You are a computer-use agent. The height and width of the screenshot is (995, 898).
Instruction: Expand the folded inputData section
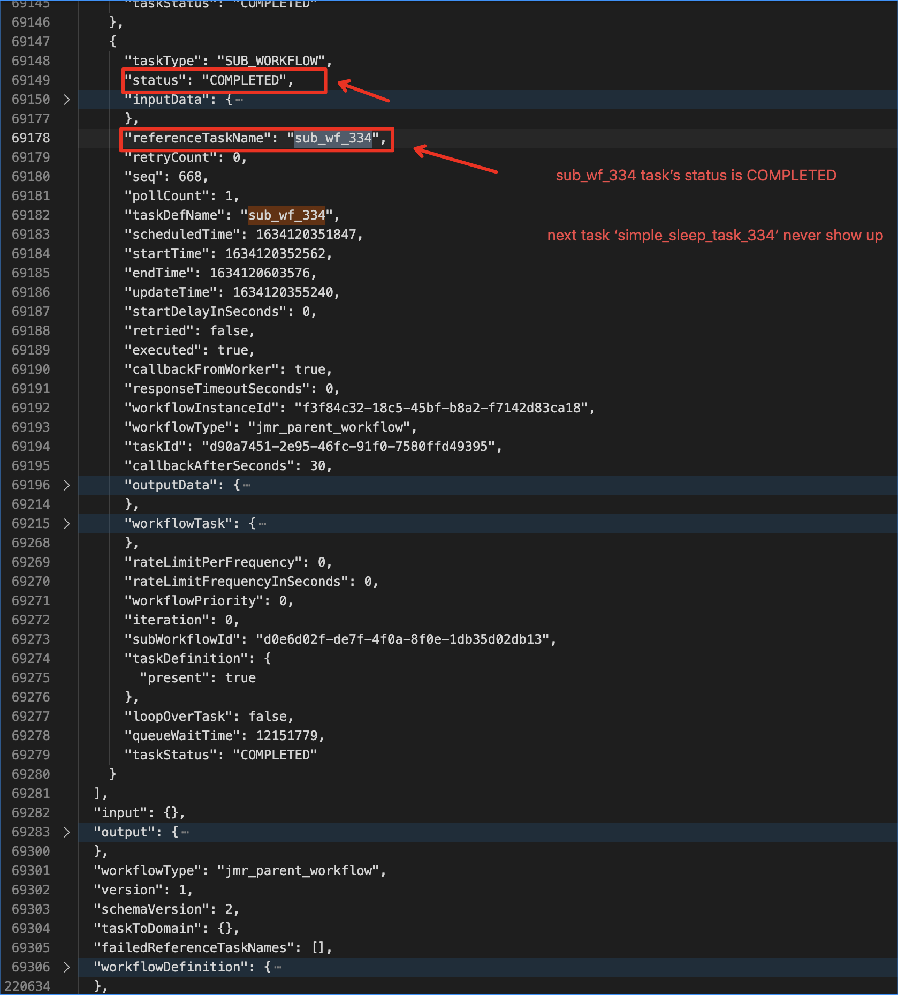coord(66,99)
